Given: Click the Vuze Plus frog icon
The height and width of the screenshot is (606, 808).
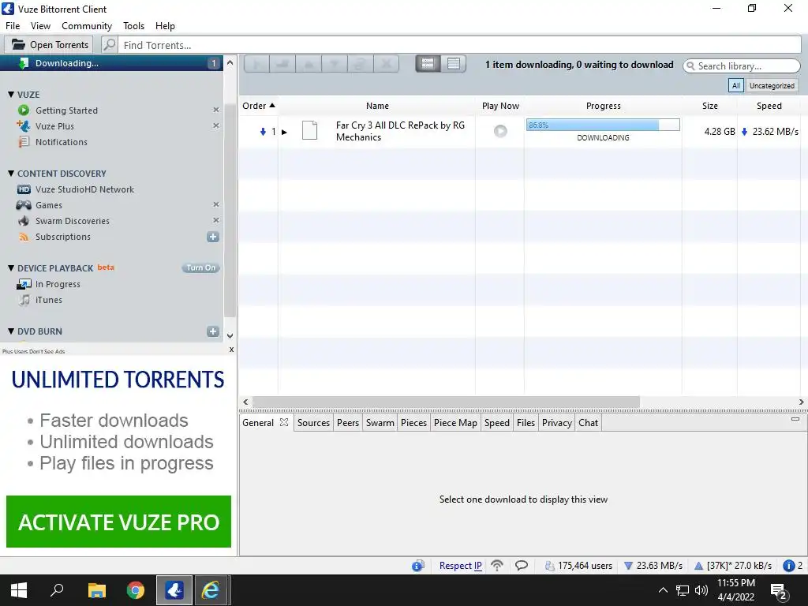Looking at the screenshot, I should pos(23,125).
